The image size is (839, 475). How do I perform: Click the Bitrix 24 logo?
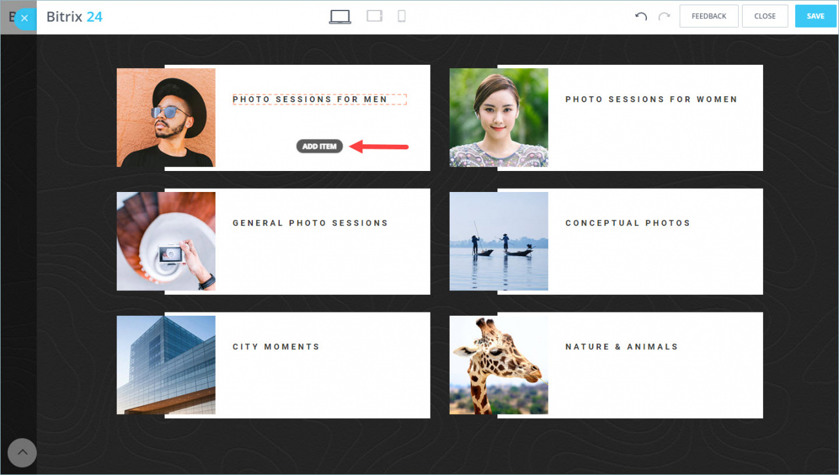pyautogui.click(x=74, y=16)
